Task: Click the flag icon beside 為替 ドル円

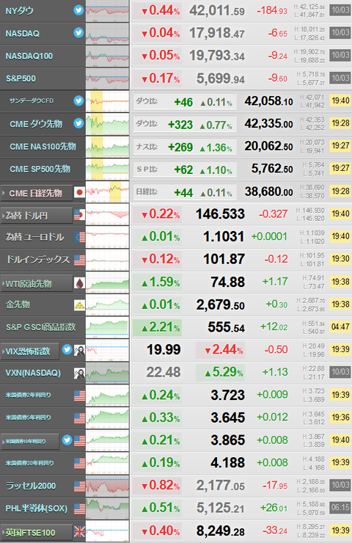Action: point(80,215)
